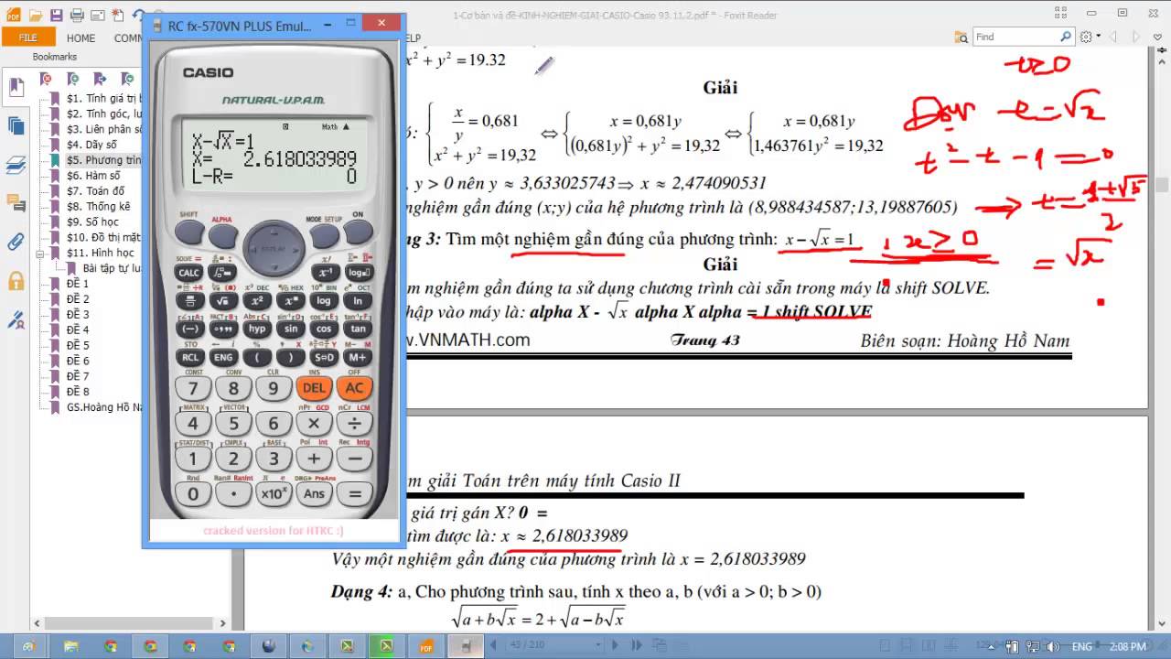
Task: Select bookmark GS.Hoàng Hồ Nam
Action: pyautogui.click(x=104, y=407)
